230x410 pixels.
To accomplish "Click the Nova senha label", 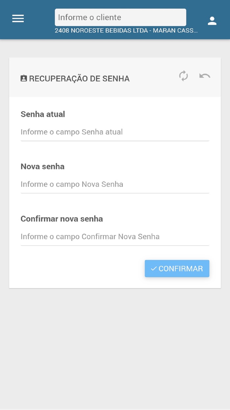I will click(x=43, y=166).
